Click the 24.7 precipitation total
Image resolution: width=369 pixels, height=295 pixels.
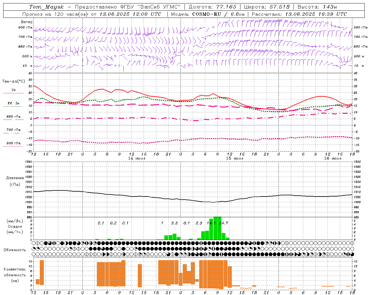(223, 223)
